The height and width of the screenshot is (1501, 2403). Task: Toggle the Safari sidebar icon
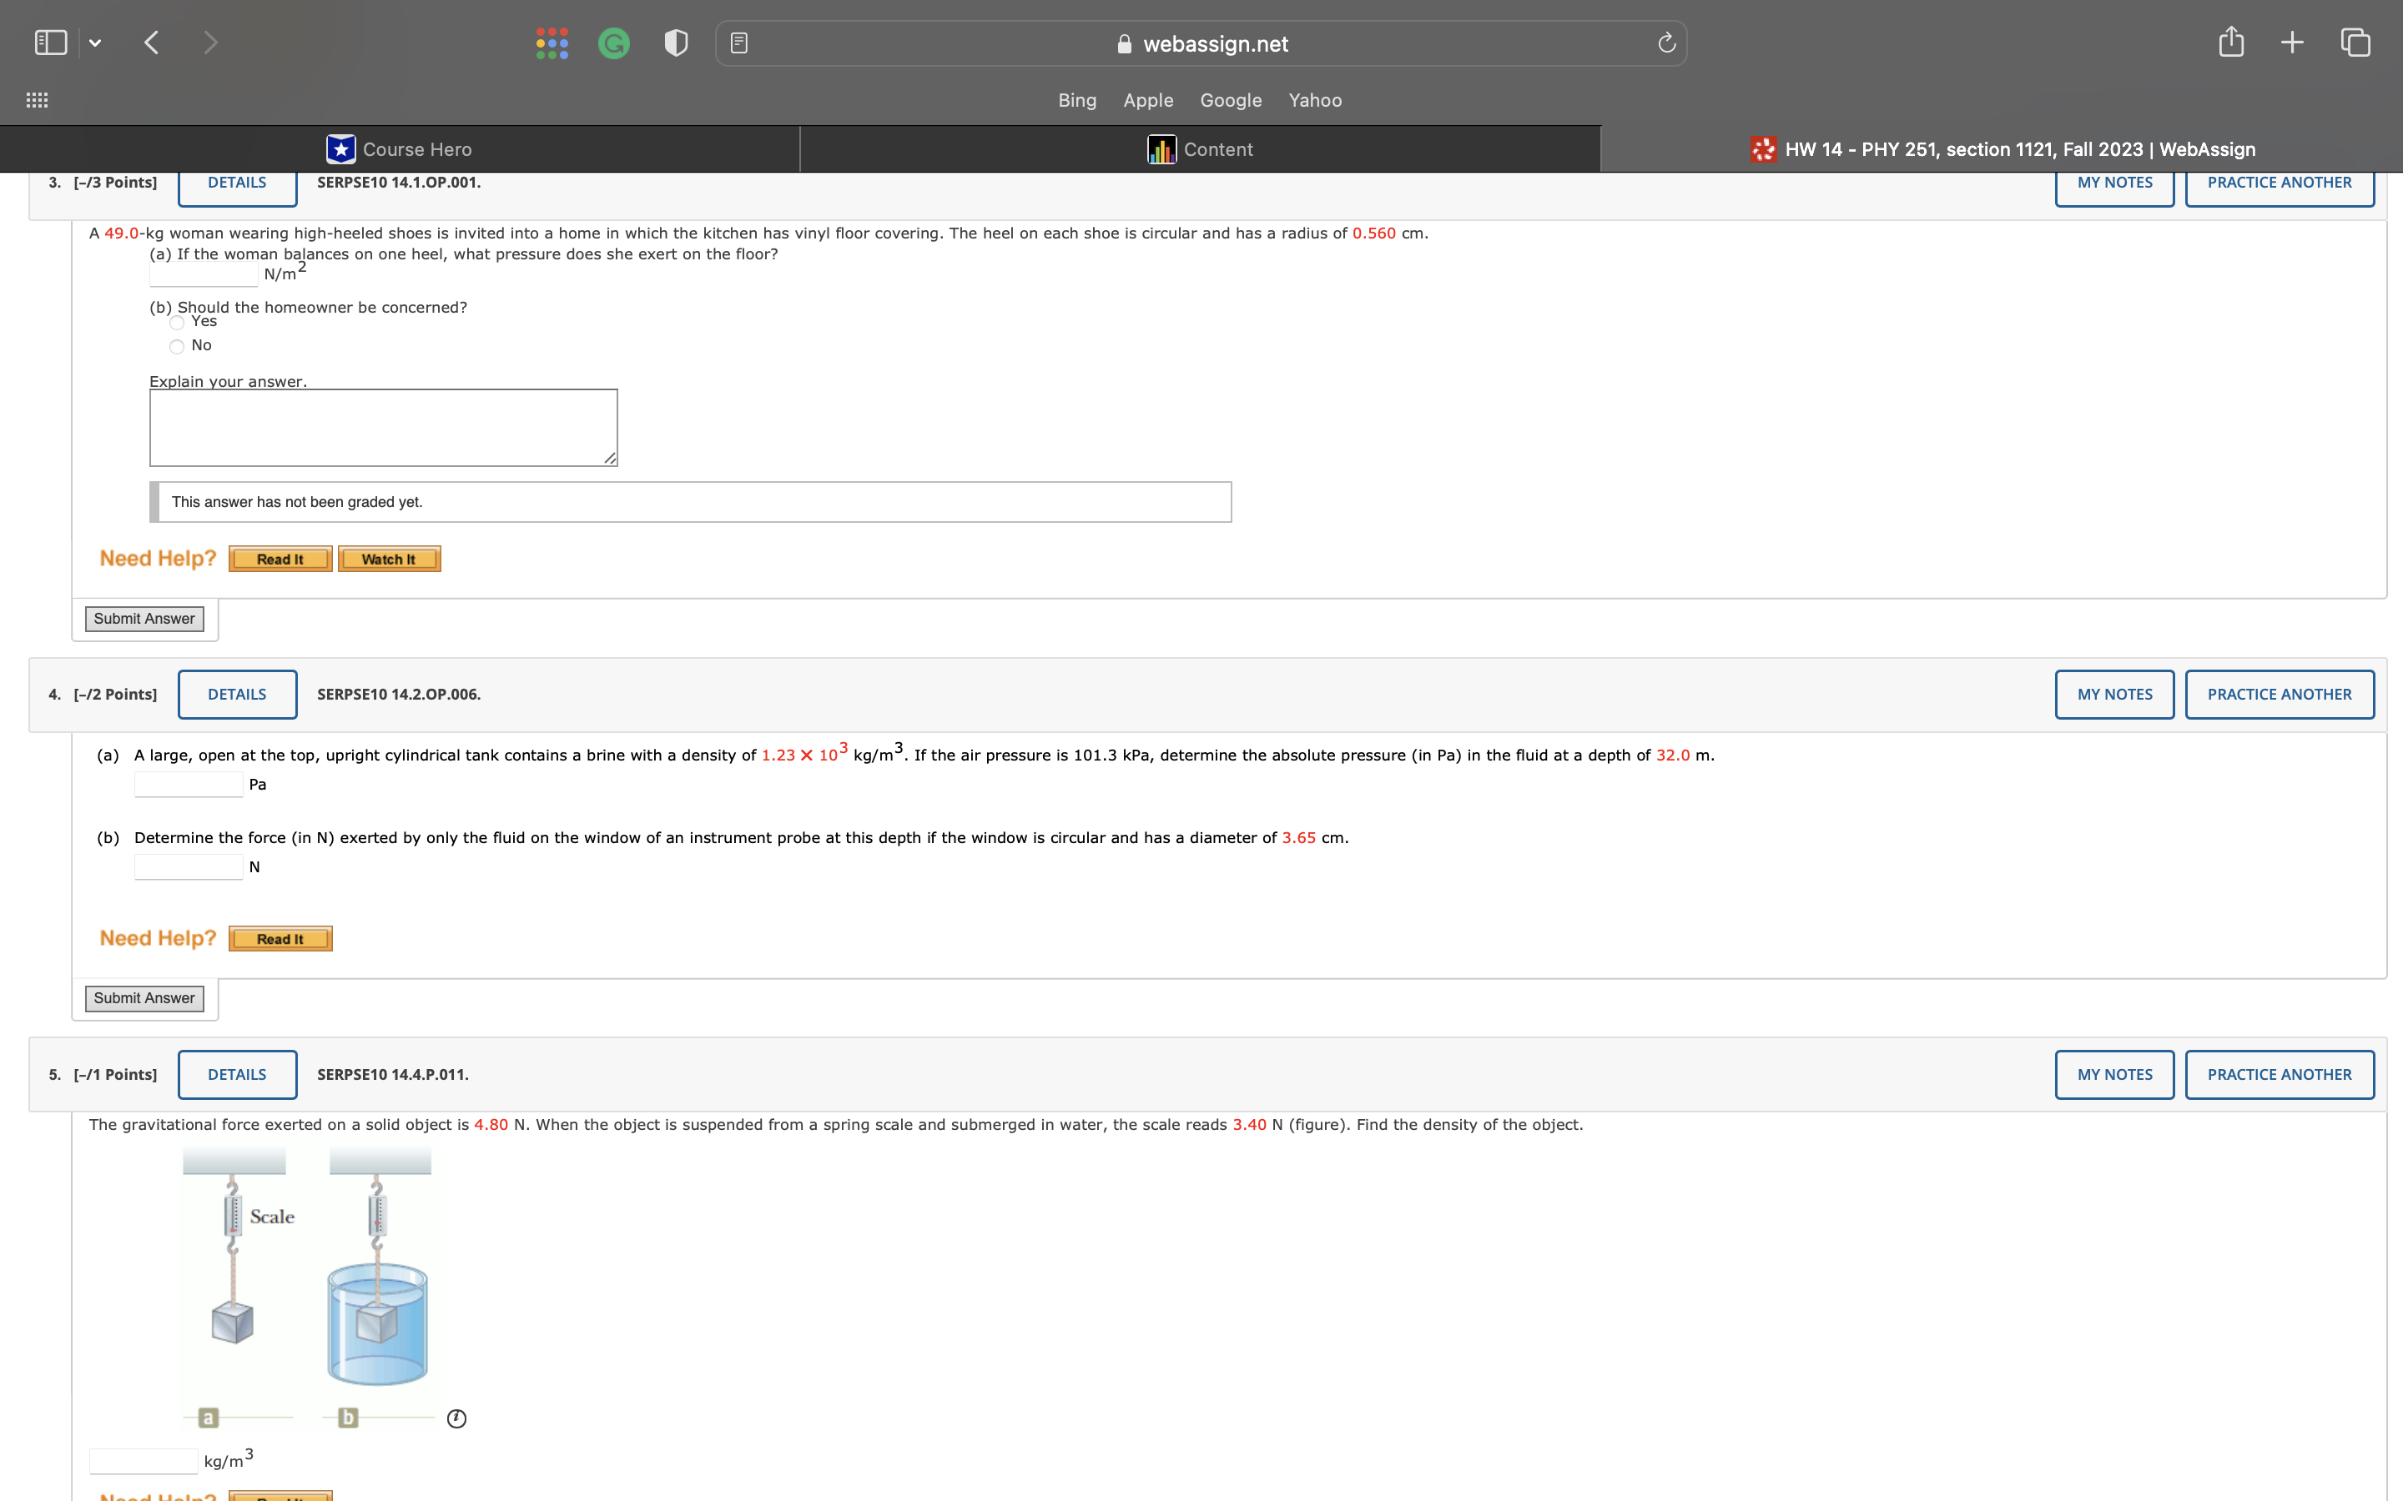pos(51,42)
